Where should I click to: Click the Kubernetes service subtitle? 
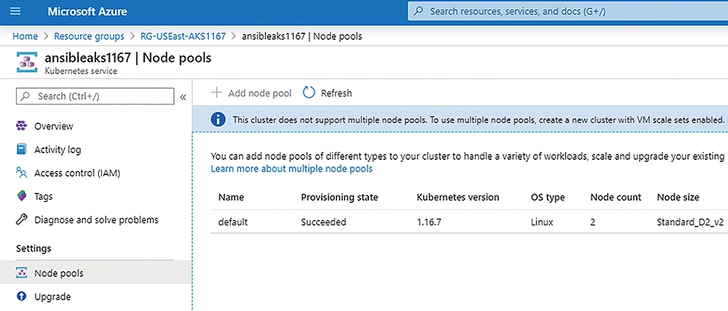point(81,71)
